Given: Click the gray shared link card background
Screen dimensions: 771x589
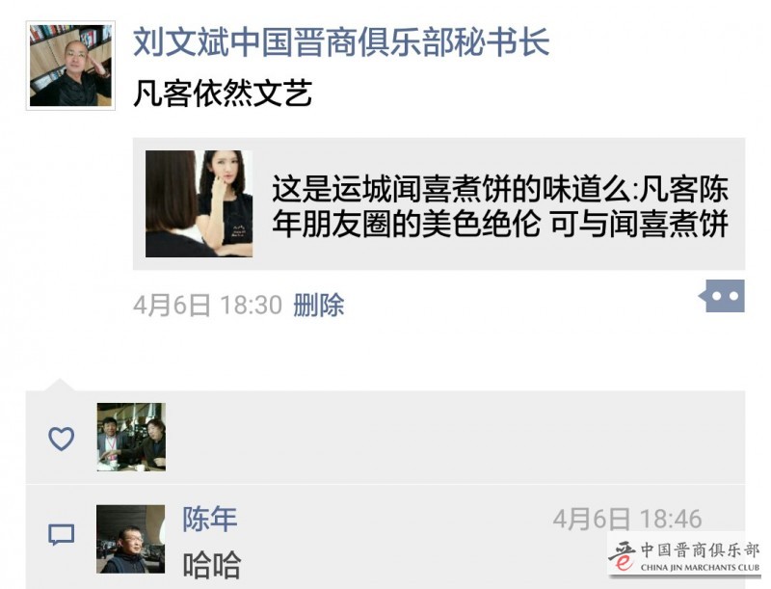Looking at the screenshot, I should [x=439, y=204].
